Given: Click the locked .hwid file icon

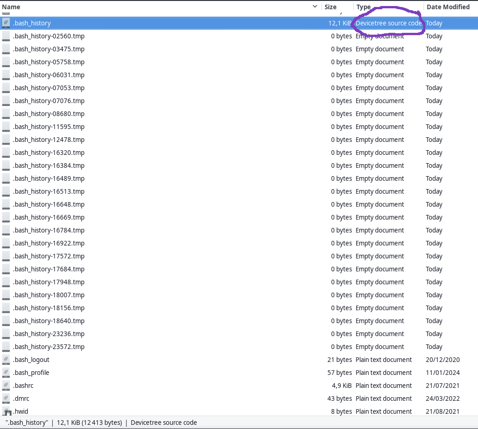Looking at the screenshot, I should pos(6,411).
